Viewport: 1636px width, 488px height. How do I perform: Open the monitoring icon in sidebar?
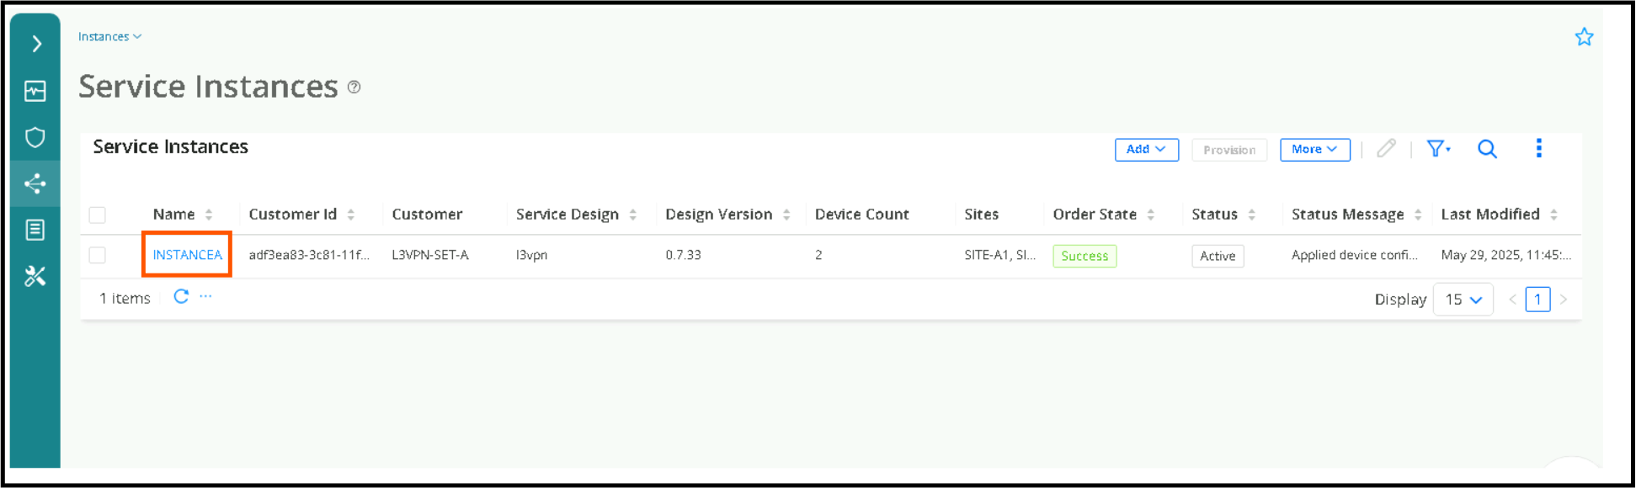[x=35, y=91]
